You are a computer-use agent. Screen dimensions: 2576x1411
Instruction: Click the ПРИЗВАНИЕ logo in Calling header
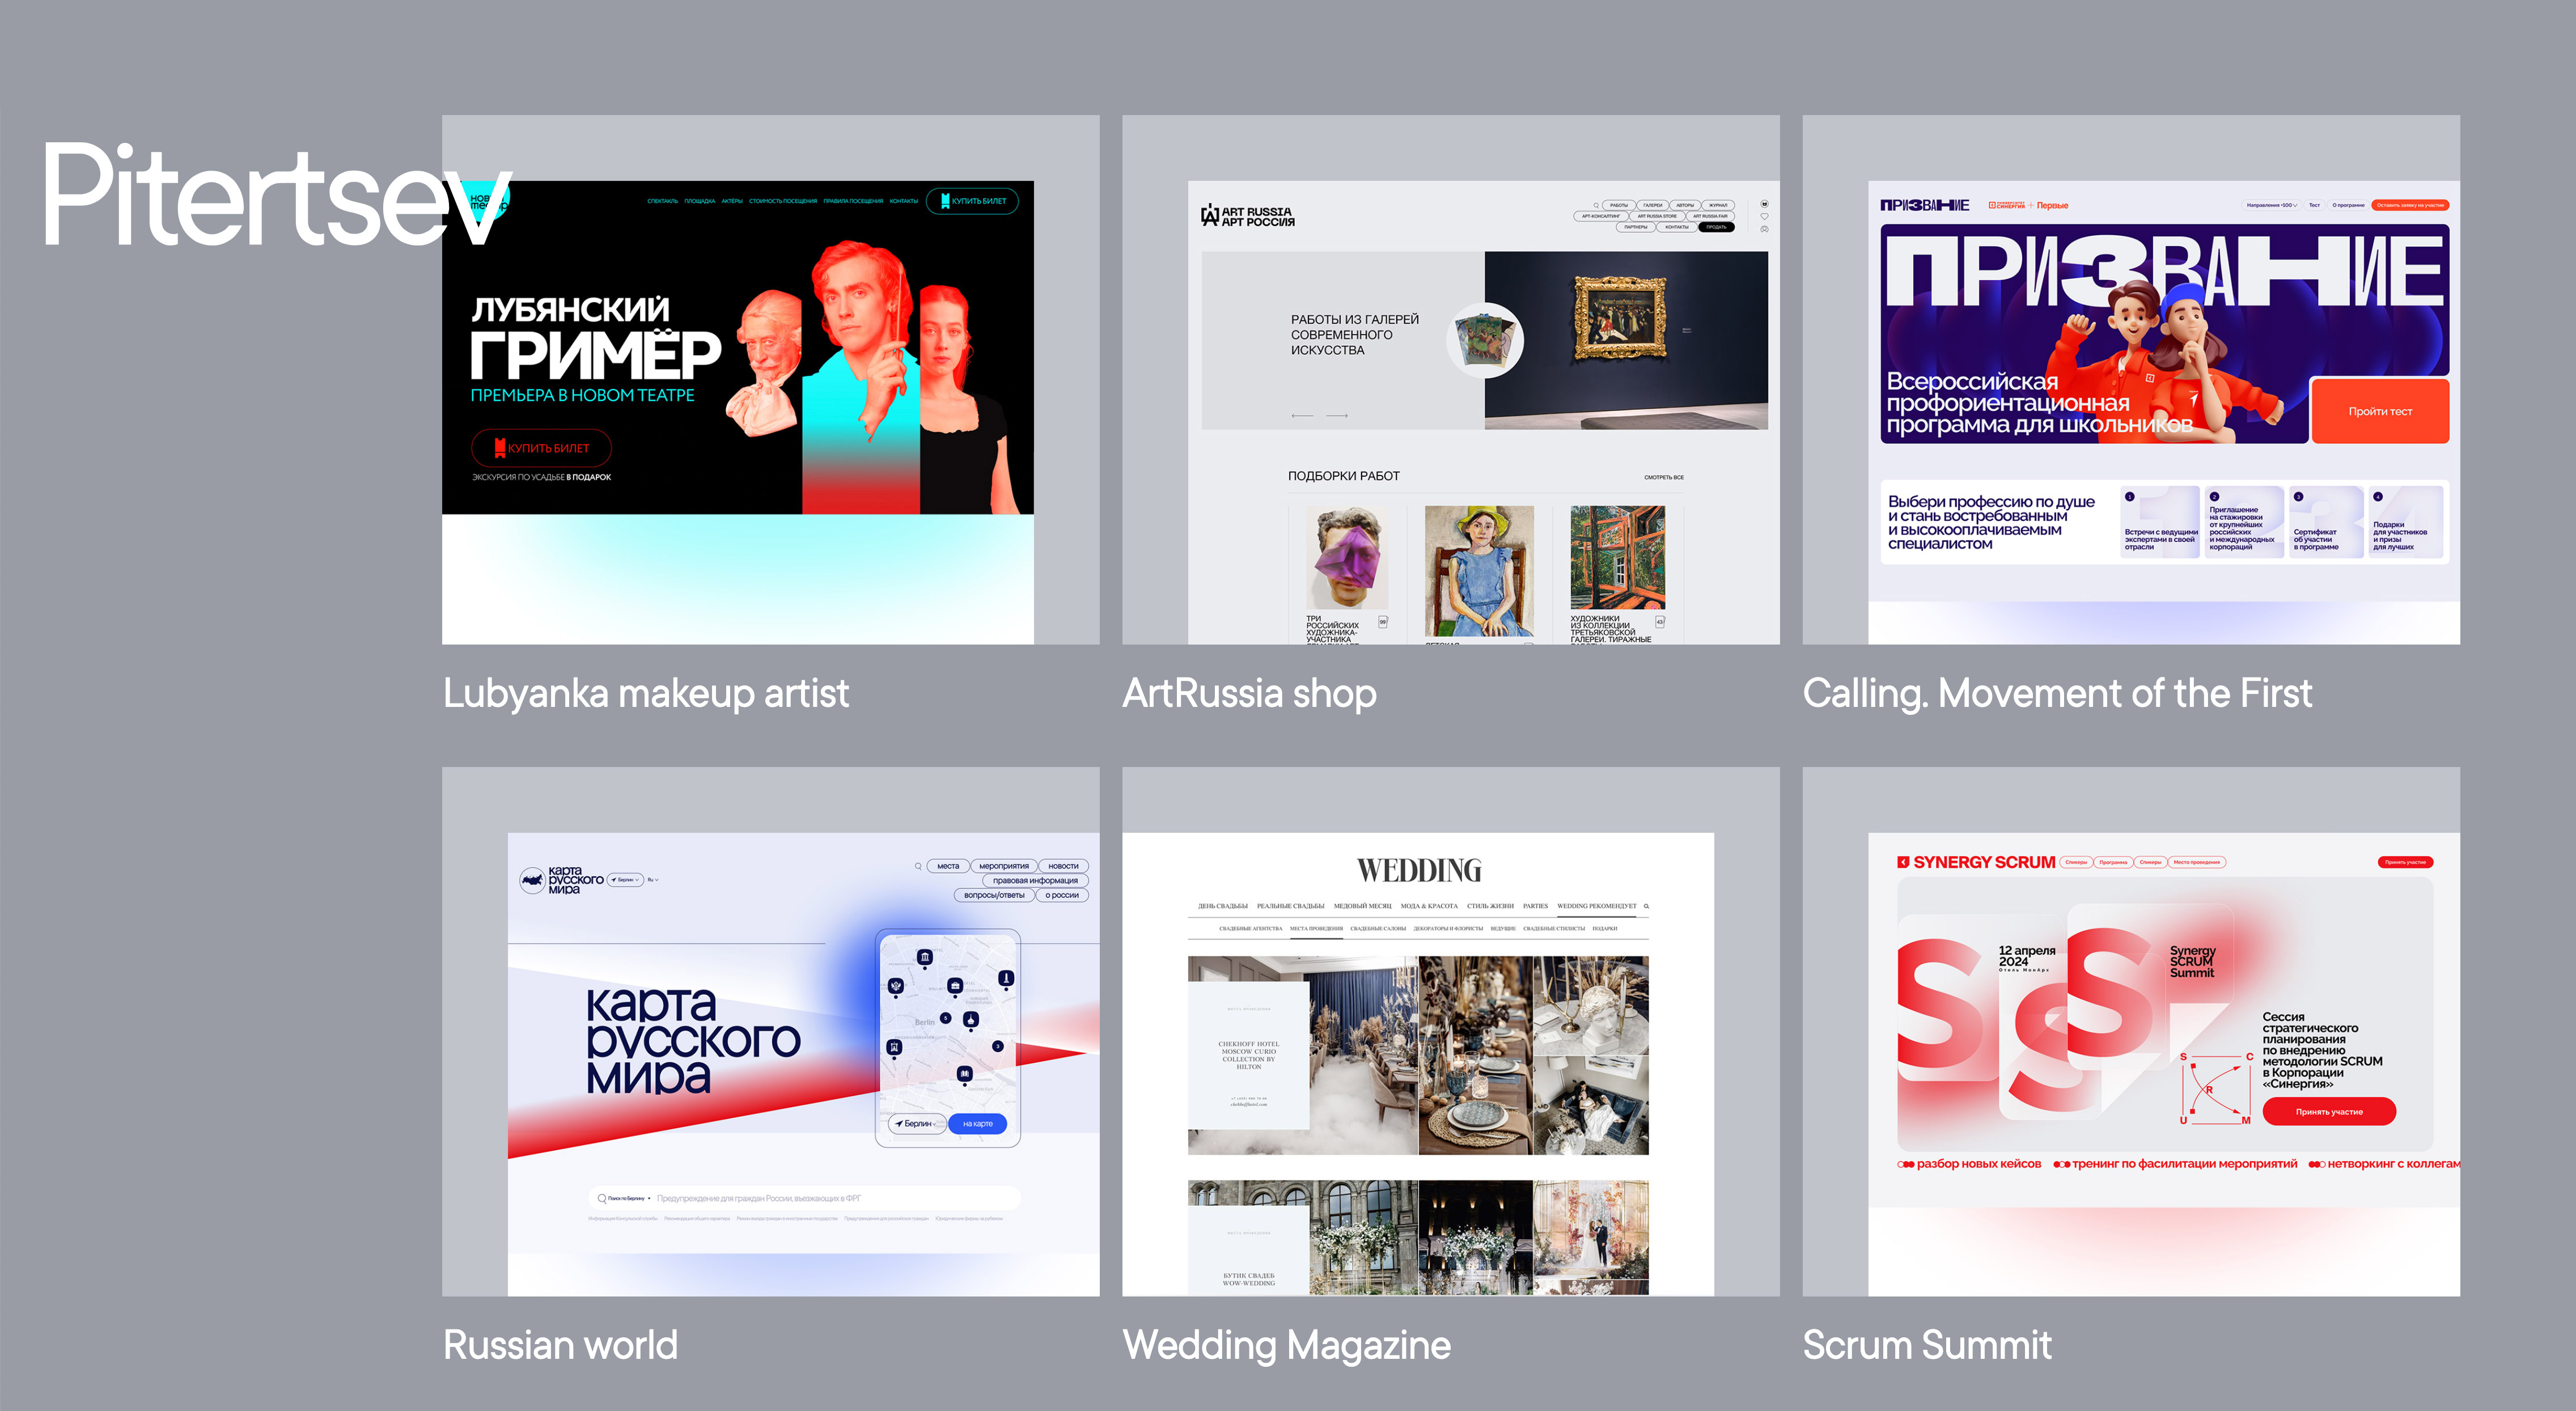tap(1924, 205)
